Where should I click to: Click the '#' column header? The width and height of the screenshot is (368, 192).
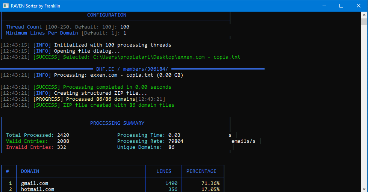pyautogui.click(x=8, y=171)
